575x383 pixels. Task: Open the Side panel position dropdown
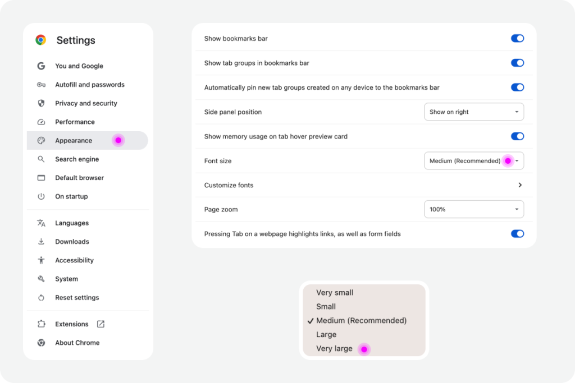pos(473,112)
